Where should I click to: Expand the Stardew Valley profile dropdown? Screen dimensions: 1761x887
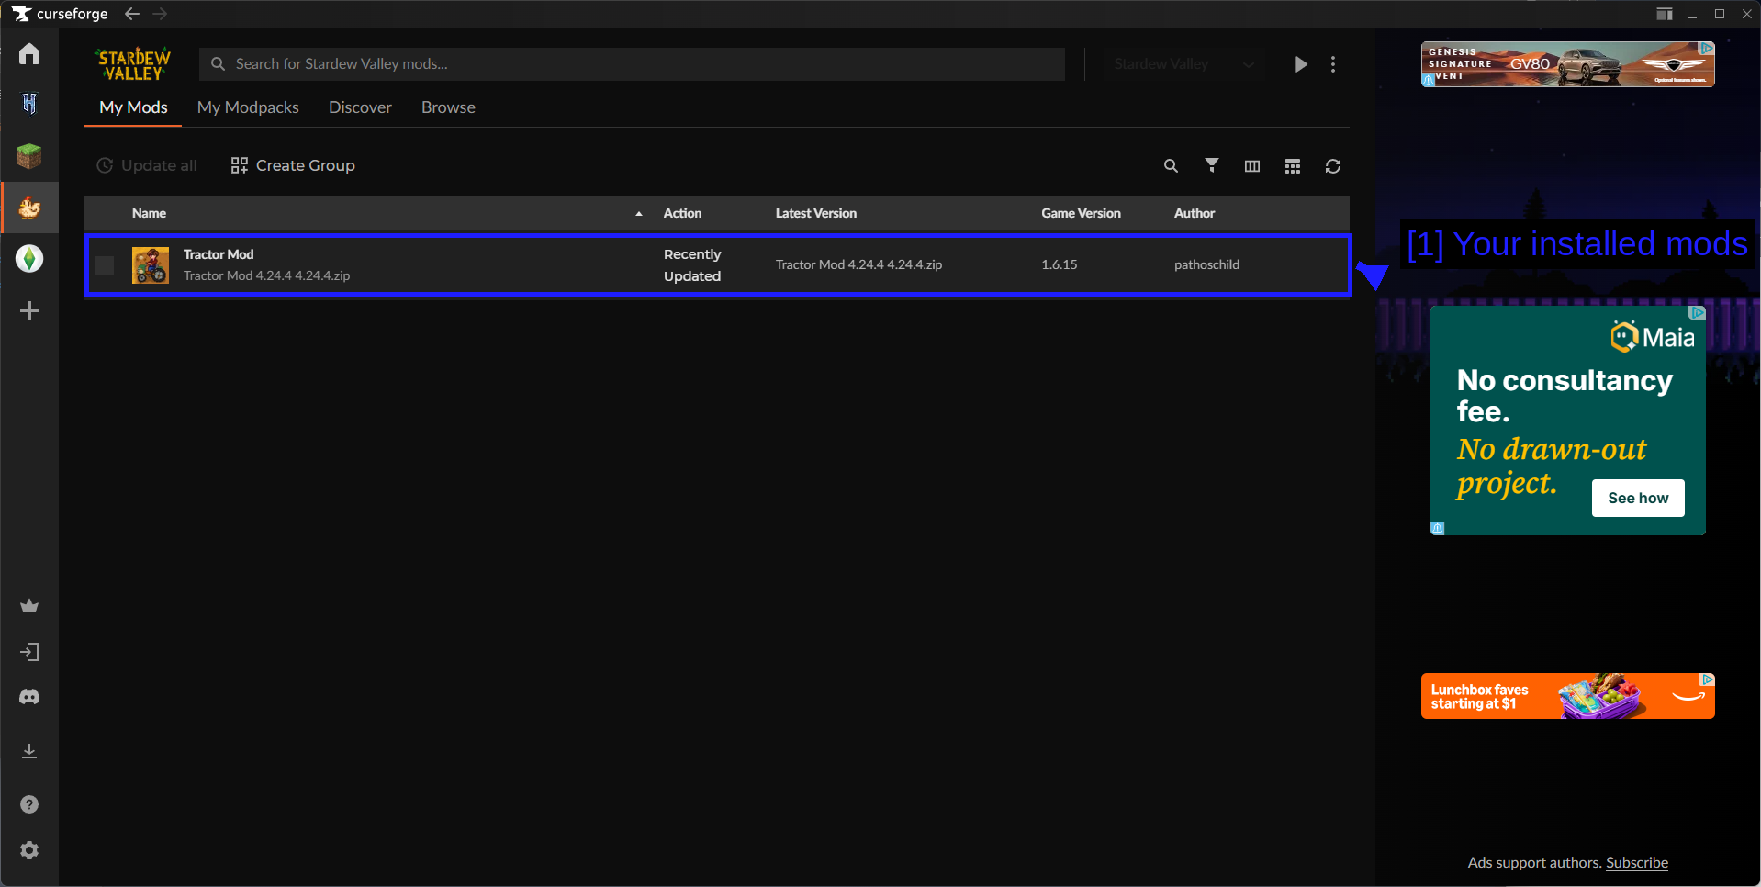(x=1184, y=64)
